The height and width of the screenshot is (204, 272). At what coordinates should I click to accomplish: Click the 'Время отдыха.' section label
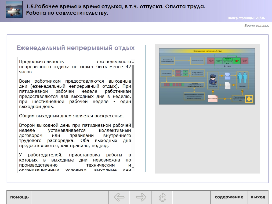(257, 26)
